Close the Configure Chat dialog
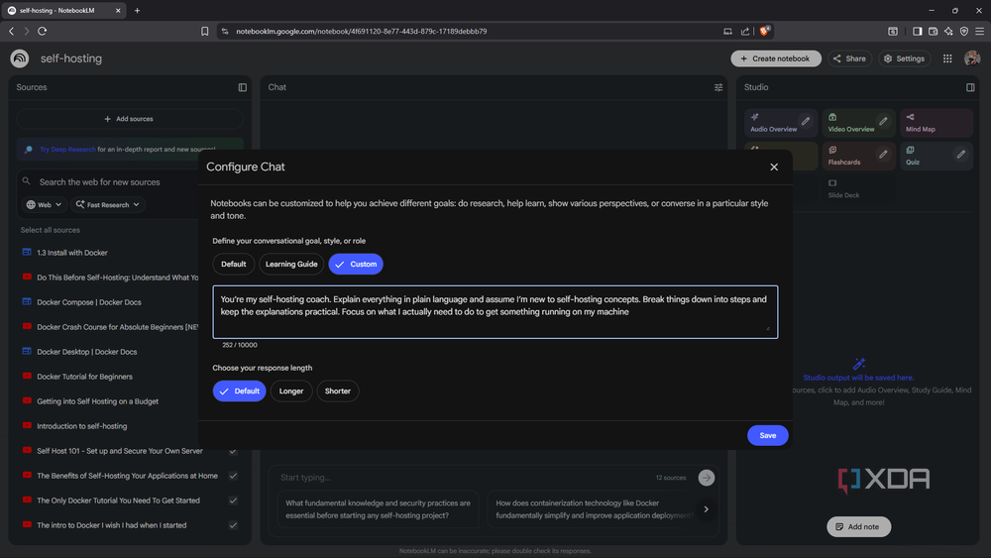The height and width of the screenshot is (558, 991). tap(774, 167)
